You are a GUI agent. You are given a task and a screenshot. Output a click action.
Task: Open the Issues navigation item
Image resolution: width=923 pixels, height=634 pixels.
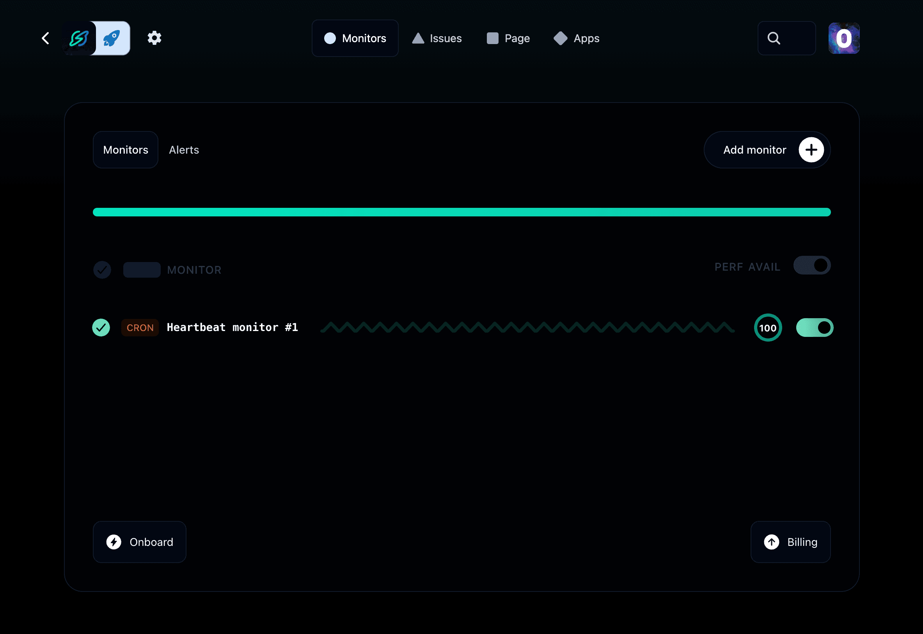(x=437, y=39)
